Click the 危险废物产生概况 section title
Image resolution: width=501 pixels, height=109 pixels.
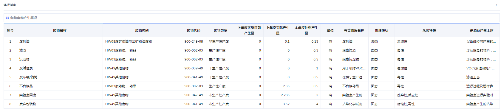(24, 18)
